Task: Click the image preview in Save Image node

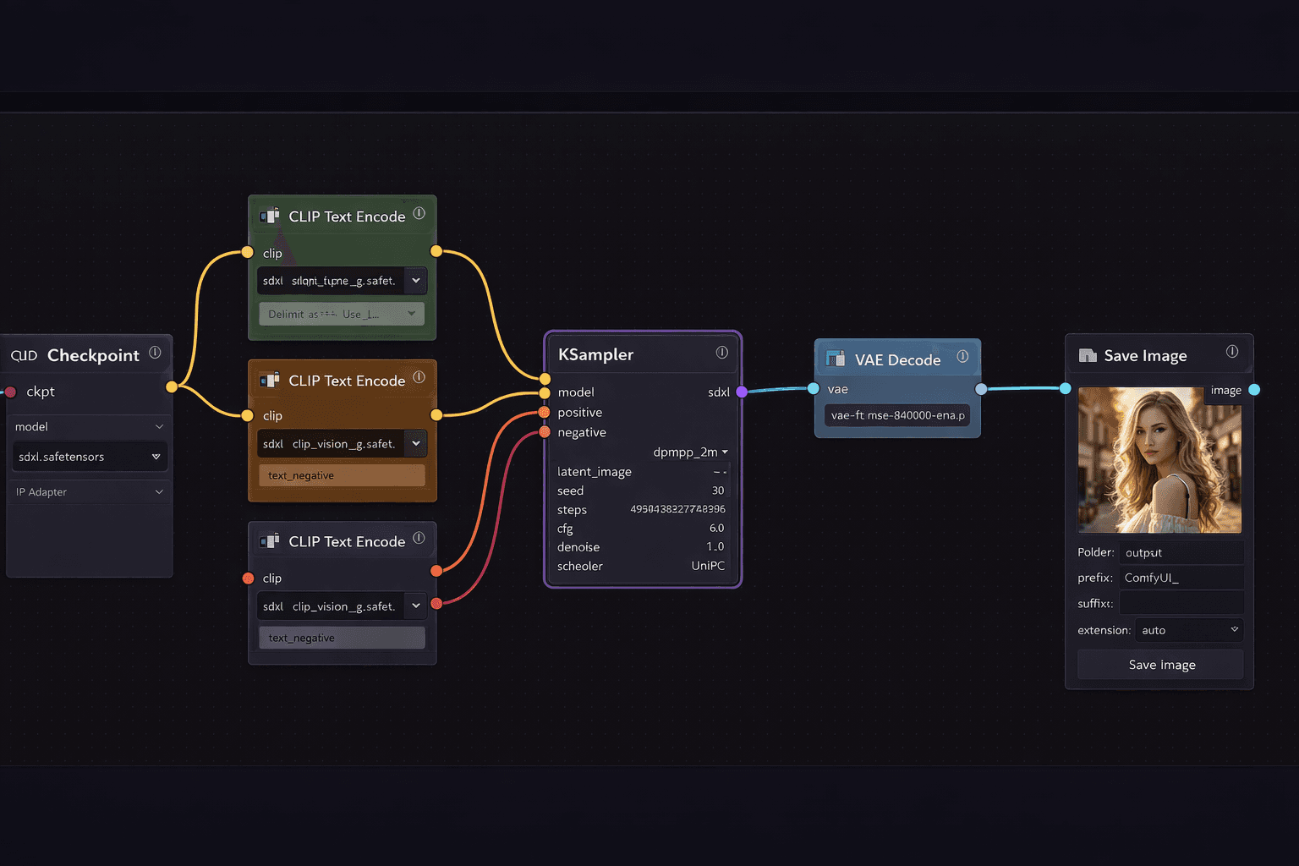Action: pyautogui.click(x=1159, y=461)
